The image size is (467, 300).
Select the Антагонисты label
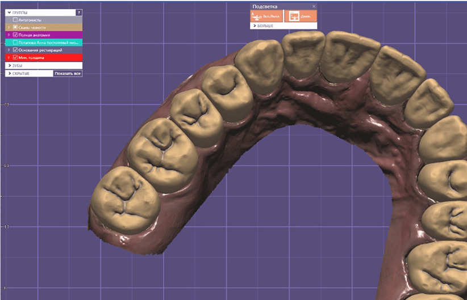pos(30,20)
